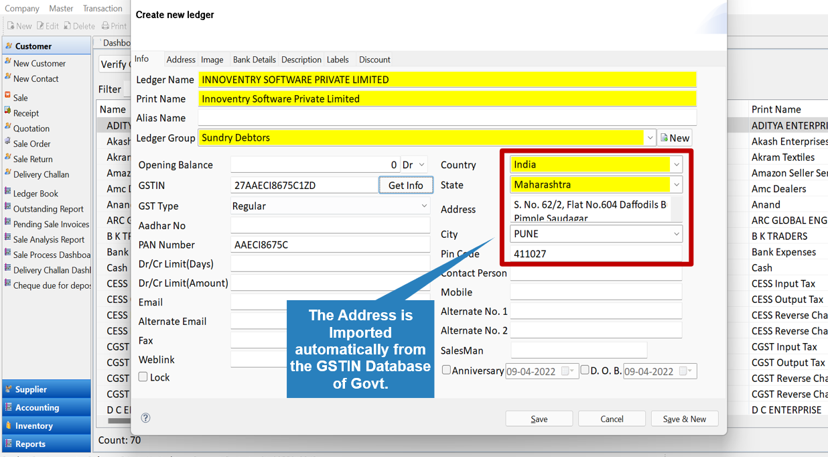Click the Aadhar No field
828x457 pixels.
pyautogui.click(x=330, y=225)
